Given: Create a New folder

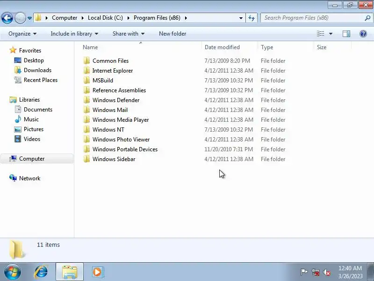Looking at the screenshot, I should (x=173, y=34).
